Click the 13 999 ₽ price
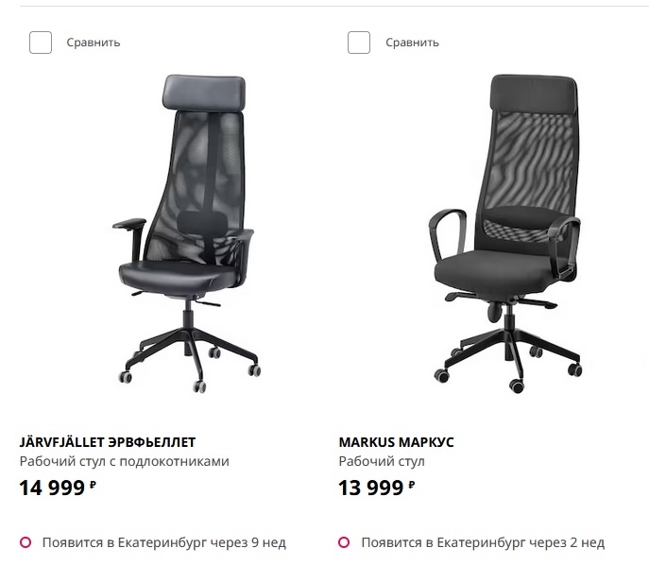 click(377, 488)
